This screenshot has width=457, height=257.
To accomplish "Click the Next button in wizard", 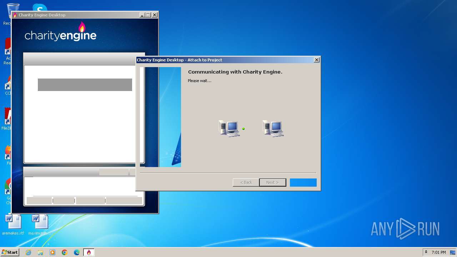I will tap(273, 182).
